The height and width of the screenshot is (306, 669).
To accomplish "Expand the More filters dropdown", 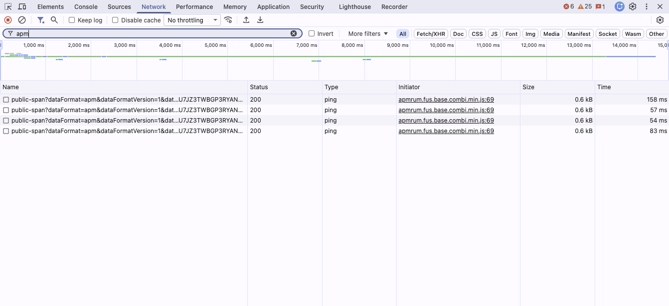I will (368, 33).
